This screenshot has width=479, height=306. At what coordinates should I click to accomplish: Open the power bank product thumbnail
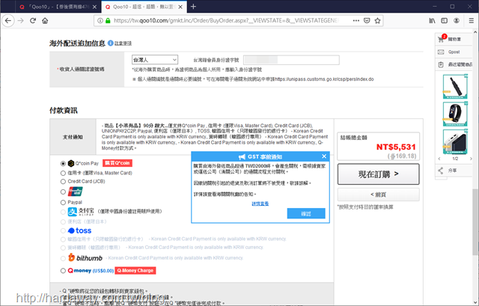pos(455,141)
